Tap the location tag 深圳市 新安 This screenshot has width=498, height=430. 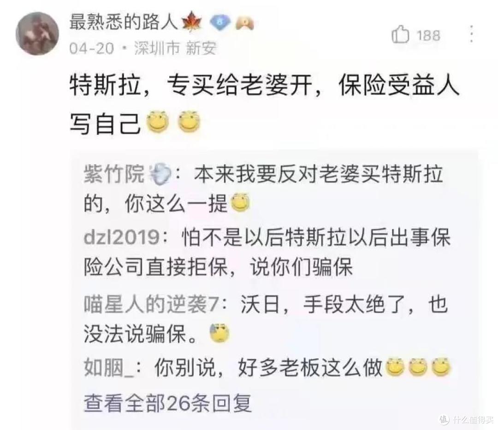175,48
